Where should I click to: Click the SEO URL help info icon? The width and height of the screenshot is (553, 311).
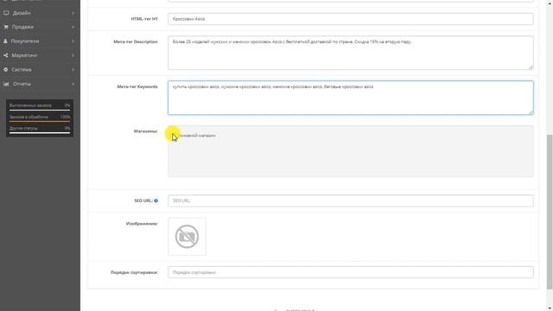[156, 200]
